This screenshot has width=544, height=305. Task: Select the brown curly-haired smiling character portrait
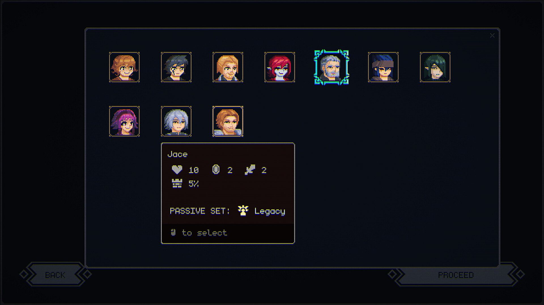(124, 67)
